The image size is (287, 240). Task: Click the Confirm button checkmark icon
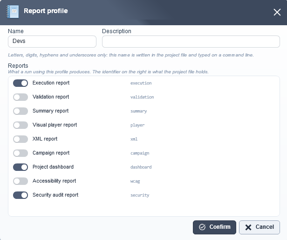(202, 227)
